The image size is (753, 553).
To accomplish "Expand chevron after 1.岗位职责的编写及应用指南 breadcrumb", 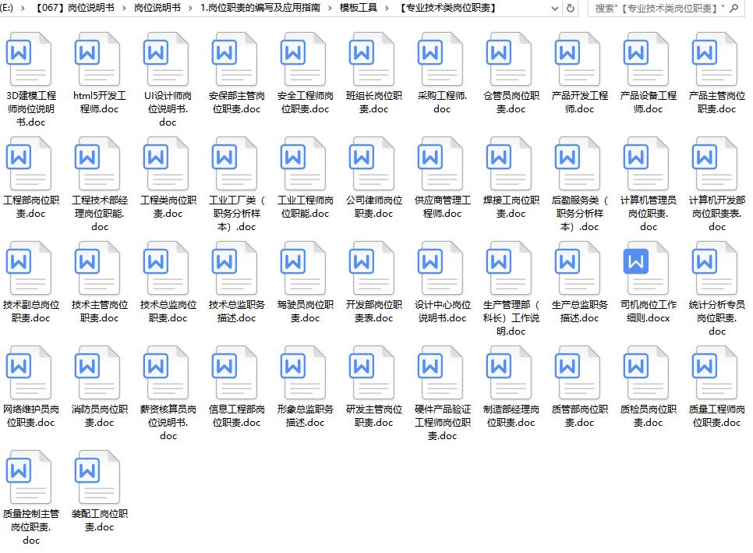I will (330, 8).
